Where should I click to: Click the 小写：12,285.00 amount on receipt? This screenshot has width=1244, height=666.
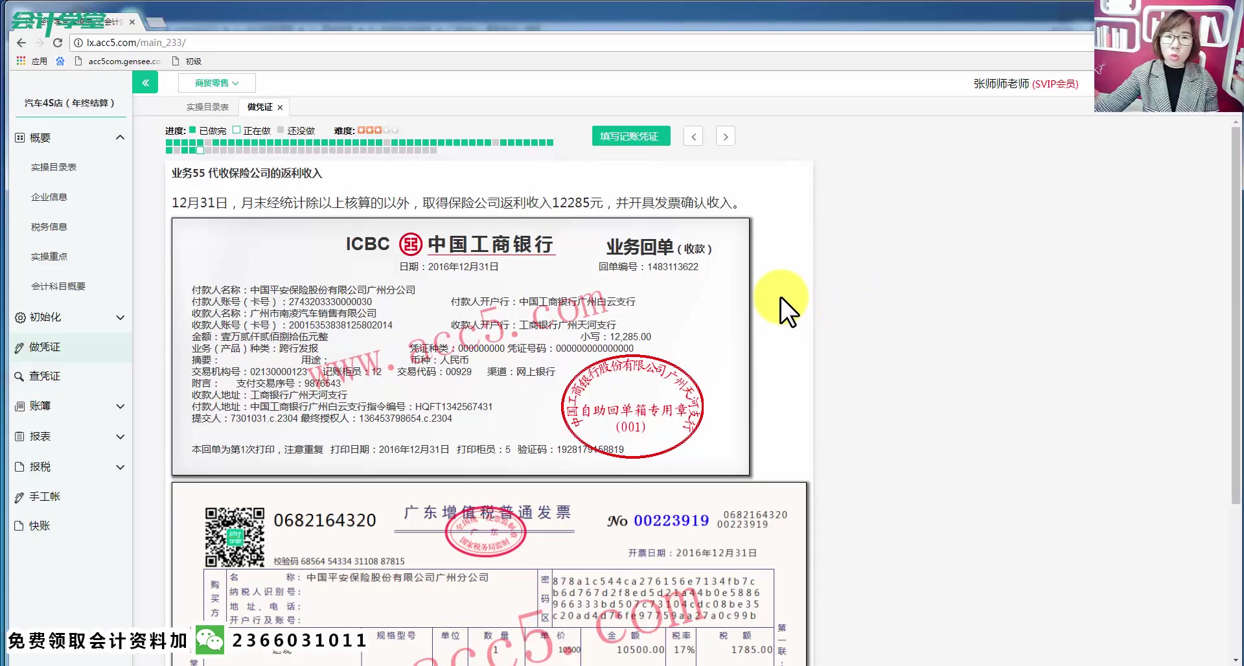tap(616, 337)
